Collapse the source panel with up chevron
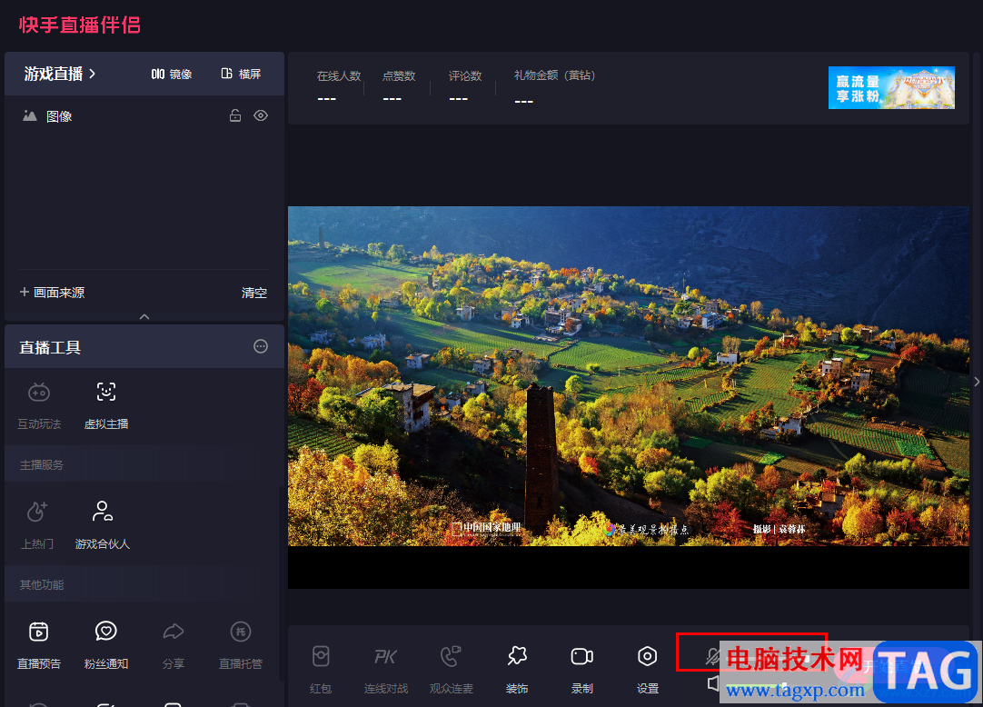 144,316
